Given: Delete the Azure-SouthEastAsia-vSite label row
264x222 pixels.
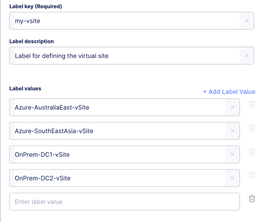Looking at the screenshot, I should click(x=252, y=128).
